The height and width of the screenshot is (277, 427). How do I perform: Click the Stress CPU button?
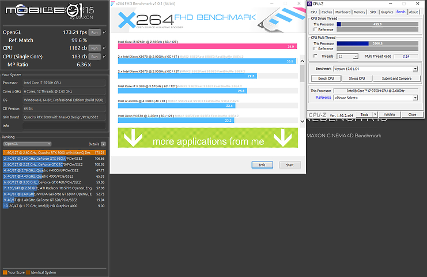pyautogui.click(x=357, y=78)
